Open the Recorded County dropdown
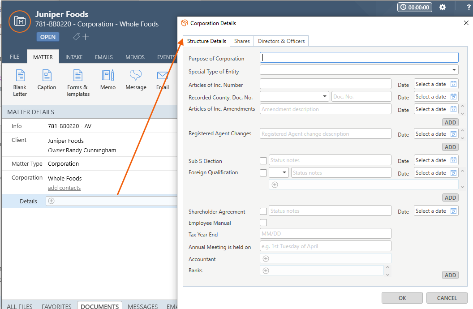 (325, 96)
